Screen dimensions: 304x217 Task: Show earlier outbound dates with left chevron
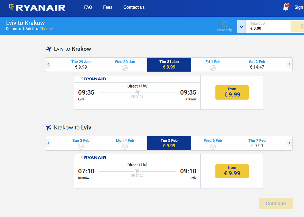(x=48, y=64)
